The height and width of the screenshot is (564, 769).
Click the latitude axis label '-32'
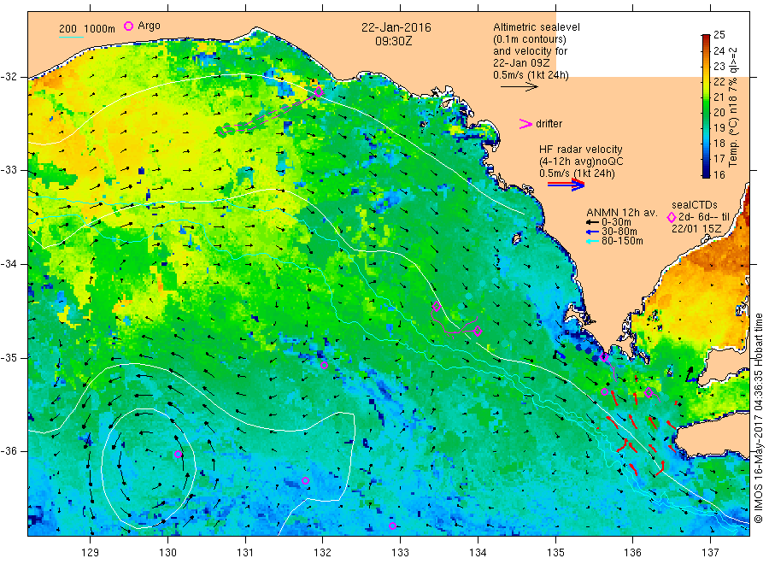coord(9,77)
